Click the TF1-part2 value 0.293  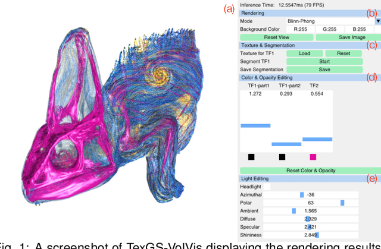pyautogui.click(x=286, y=94)
